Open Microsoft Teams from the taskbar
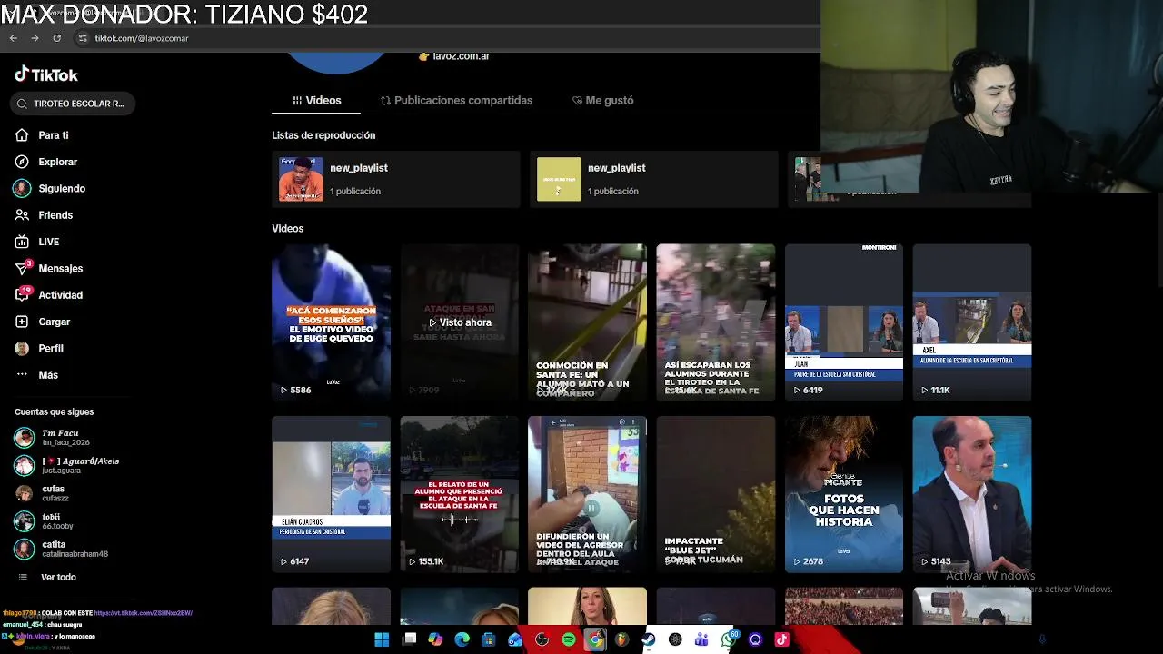 point(701,639)
